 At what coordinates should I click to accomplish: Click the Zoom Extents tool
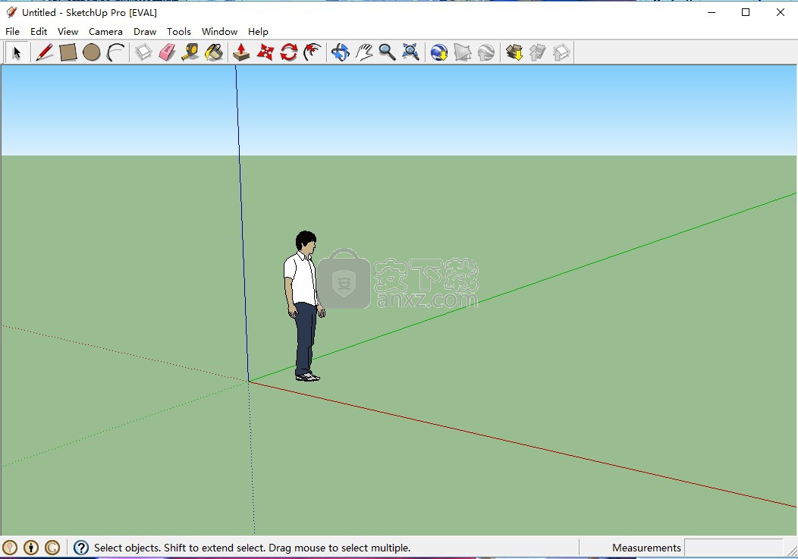tap(410, 52)
